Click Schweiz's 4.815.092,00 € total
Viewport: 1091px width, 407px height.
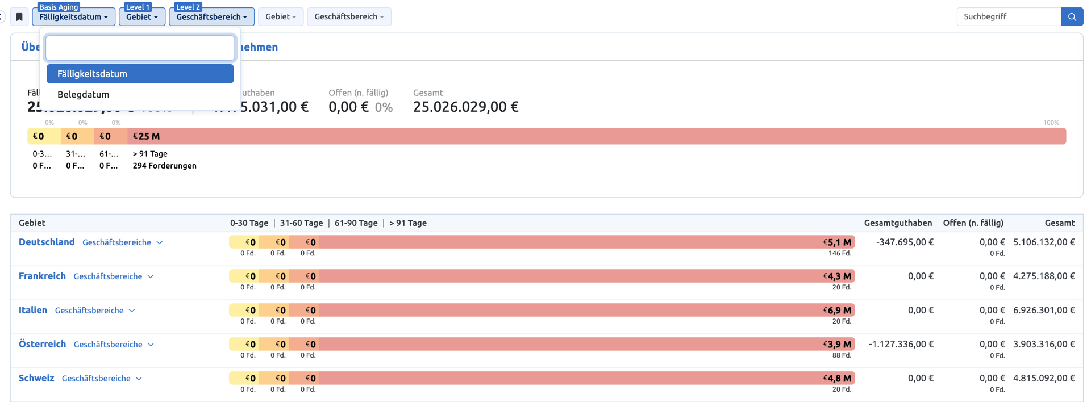click(1044, 378)
